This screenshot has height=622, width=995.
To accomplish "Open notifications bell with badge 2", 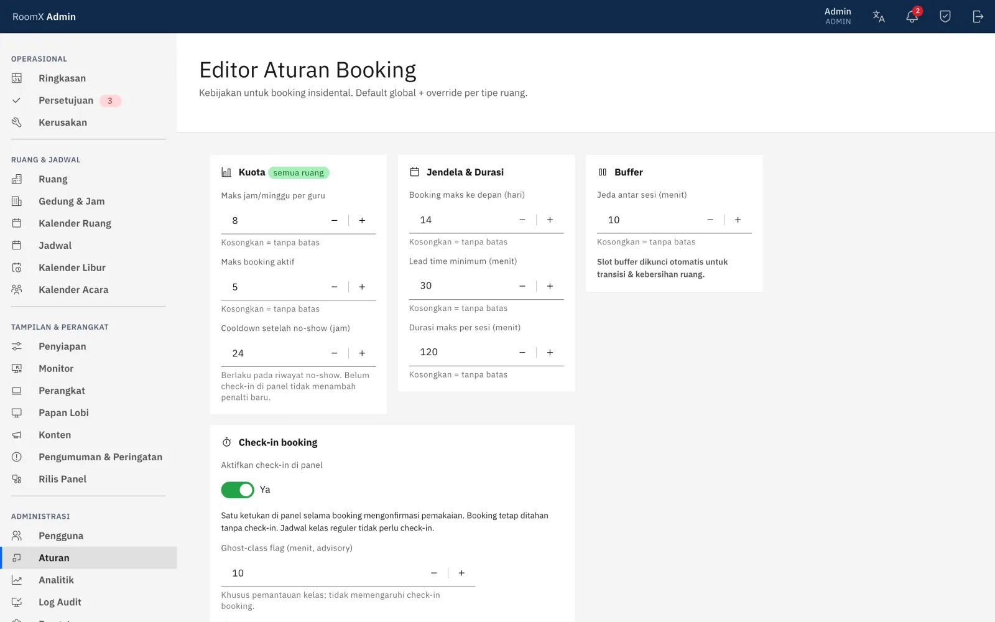I will [x=912, y=17].
